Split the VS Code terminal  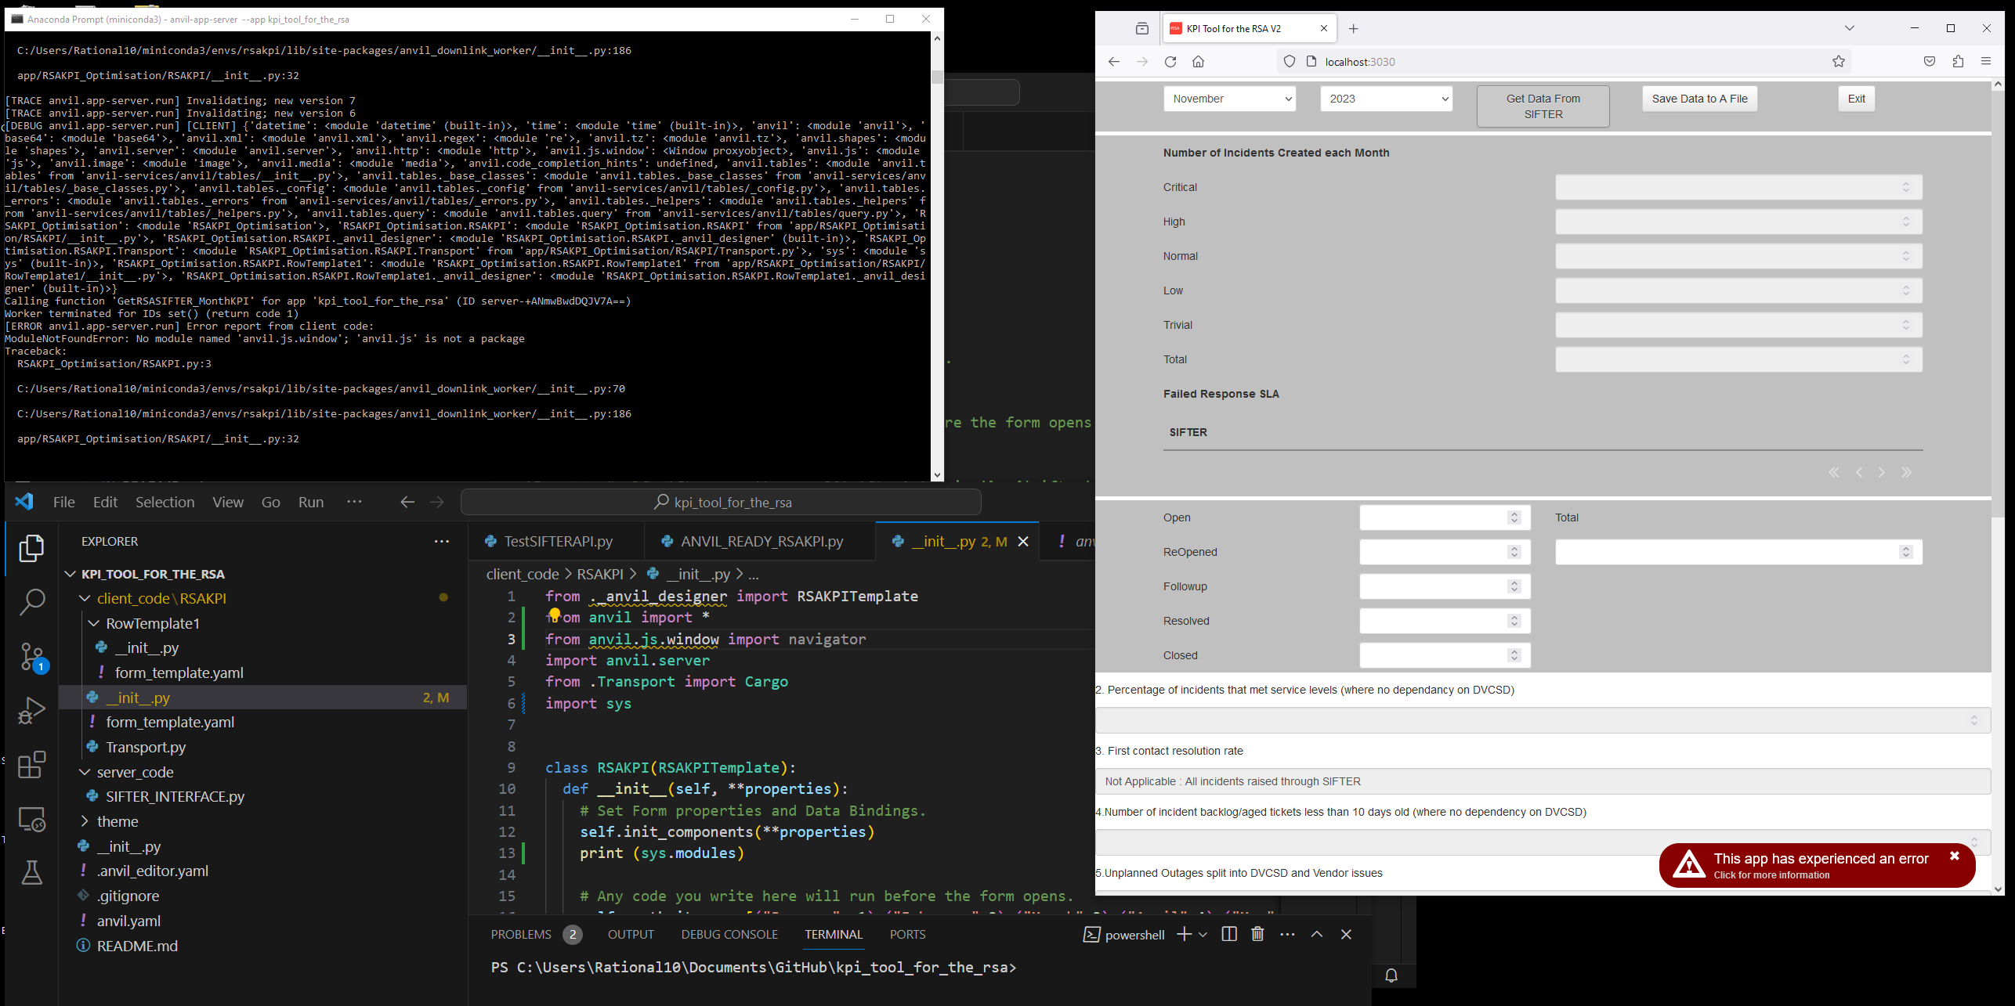coord(1229,934)
